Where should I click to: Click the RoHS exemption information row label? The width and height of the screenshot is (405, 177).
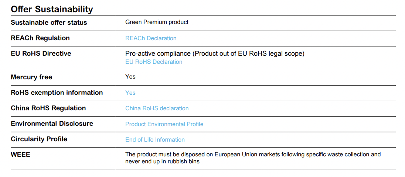coord(57,93)
